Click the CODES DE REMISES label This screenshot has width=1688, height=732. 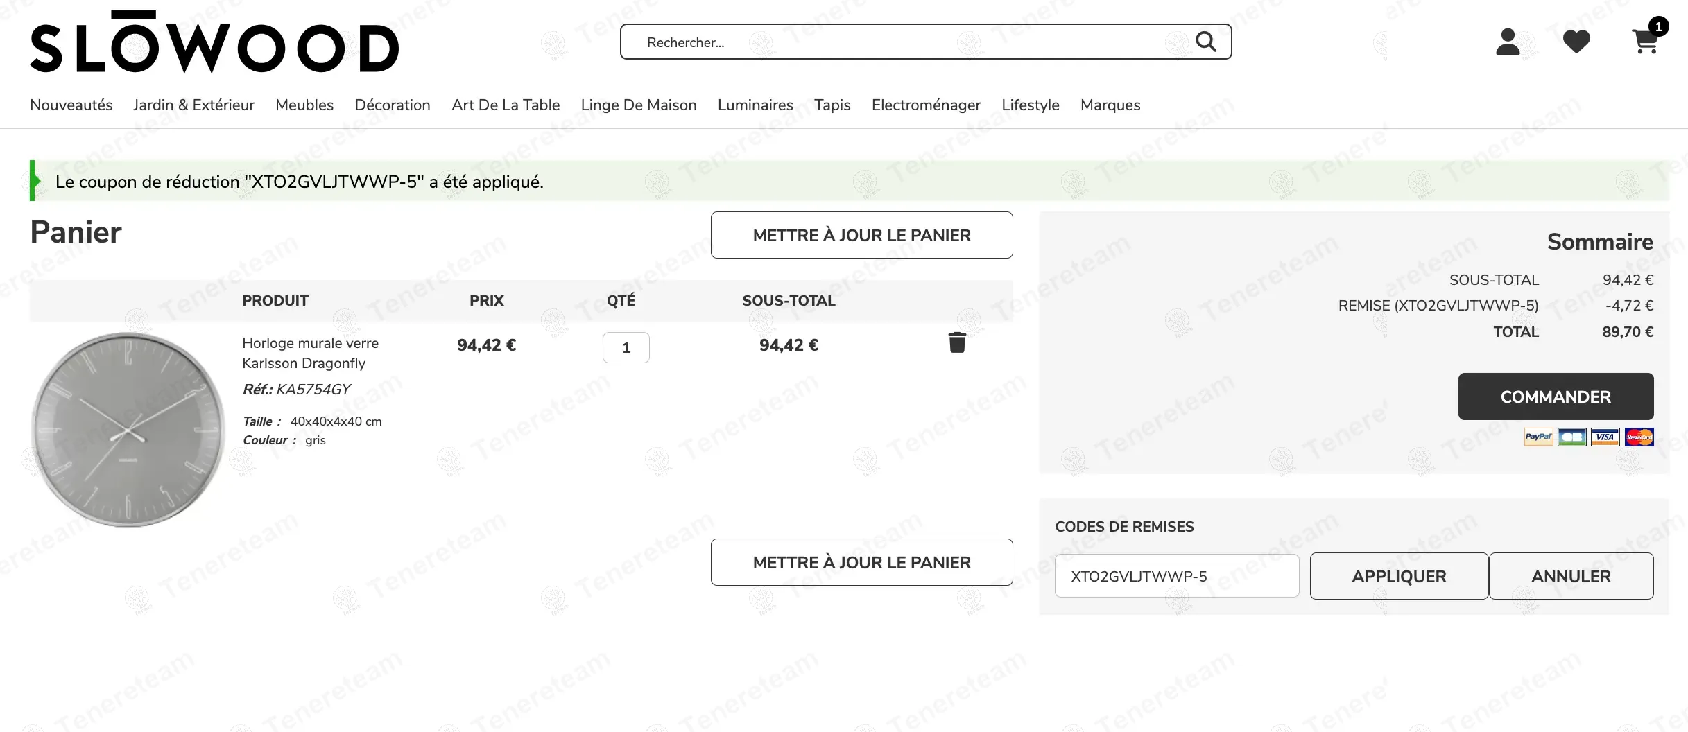tap(1124, 527)
